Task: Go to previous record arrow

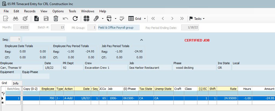Action: pyautogui.click(x=163, y=18)
